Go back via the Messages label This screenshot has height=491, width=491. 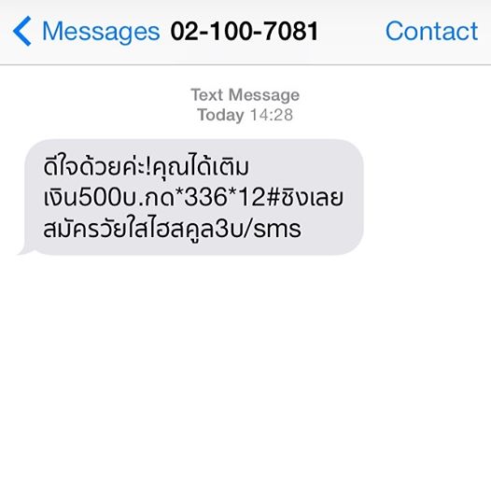[x=101, y=32]
